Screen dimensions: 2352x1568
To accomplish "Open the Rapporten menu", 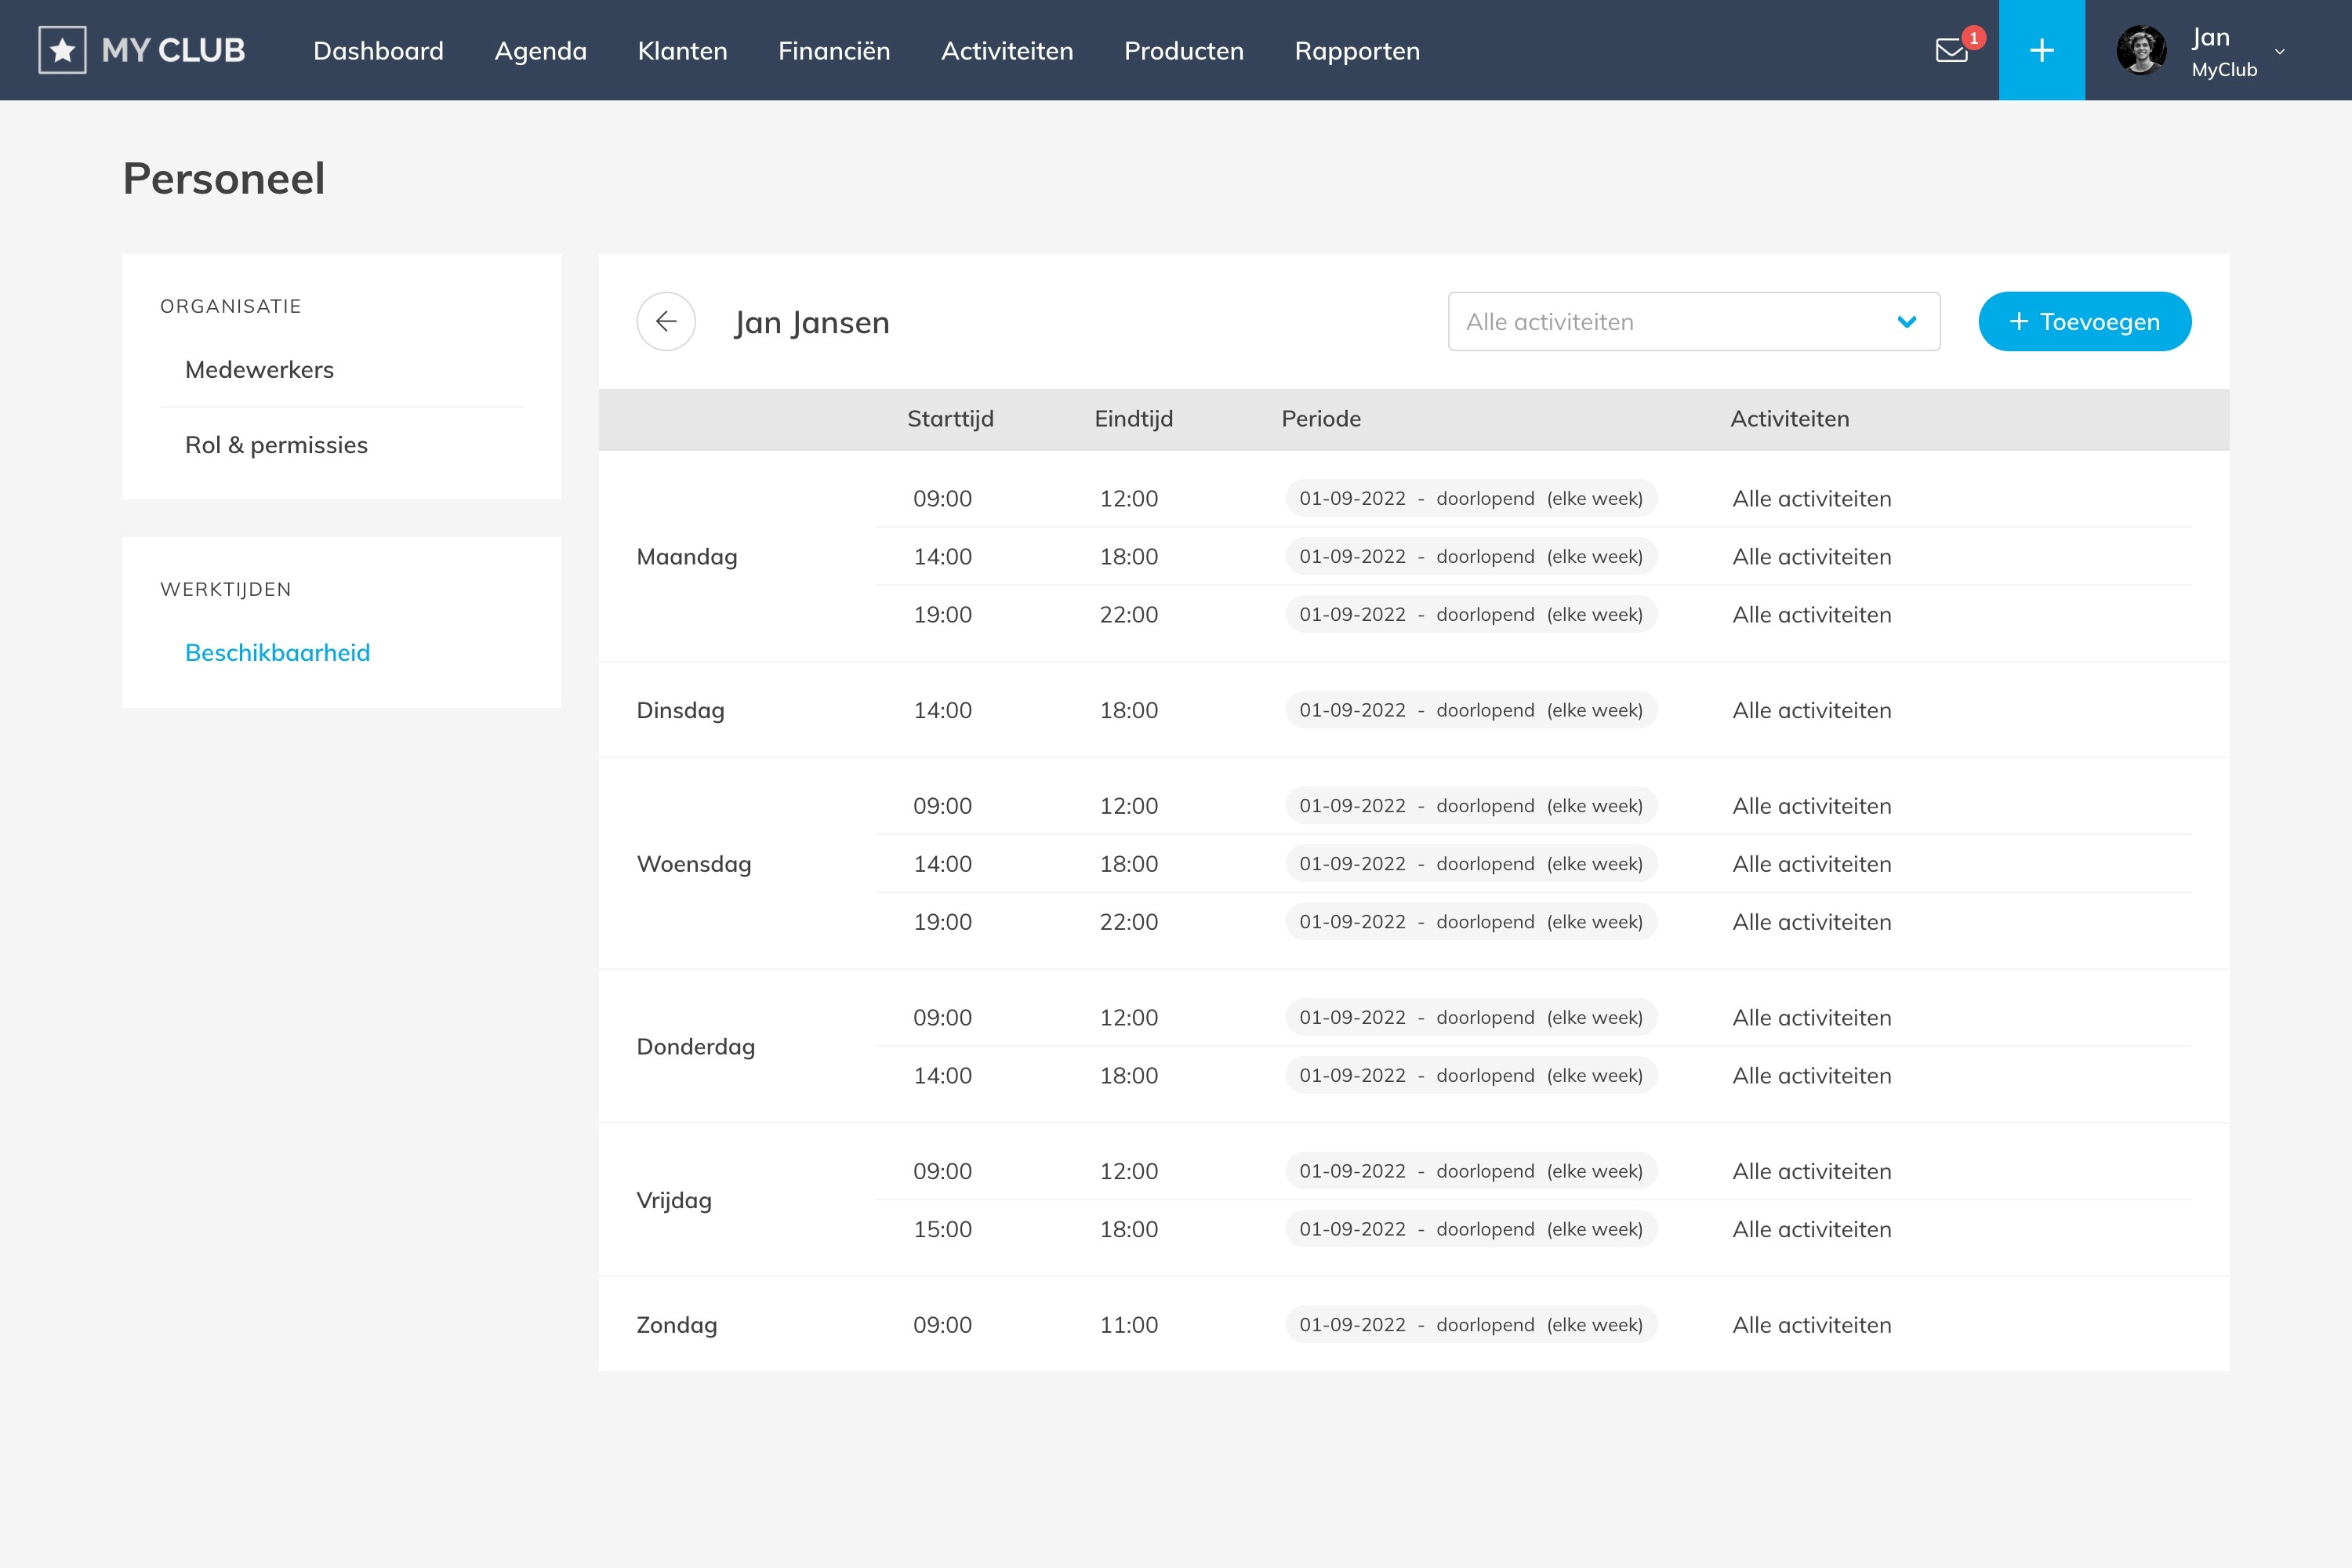I will coord(1356,51).
